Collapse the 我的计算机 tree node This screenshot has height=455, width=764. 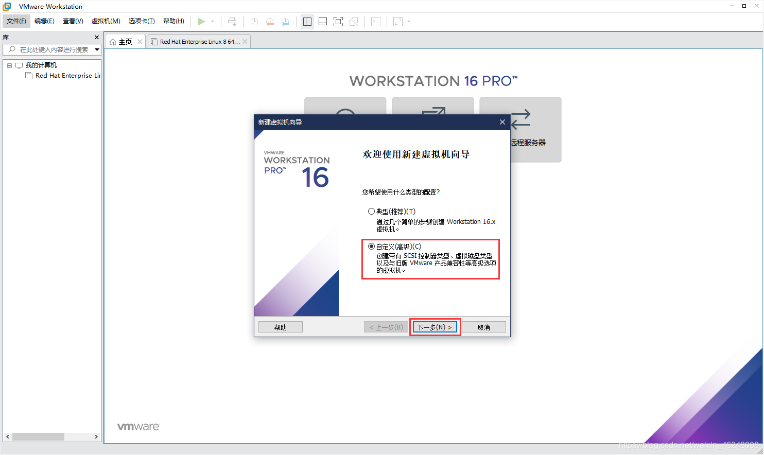click(x=9, y=65)
